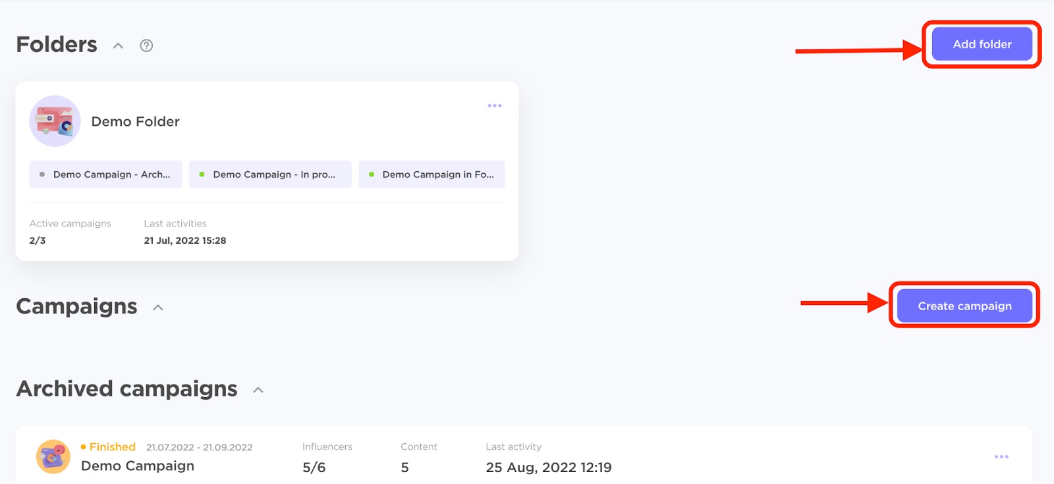Image resolution: width=1054 pixels, height=484 pixels.
Task: Collapse the Folders section chevron
Action: point(118,45)
